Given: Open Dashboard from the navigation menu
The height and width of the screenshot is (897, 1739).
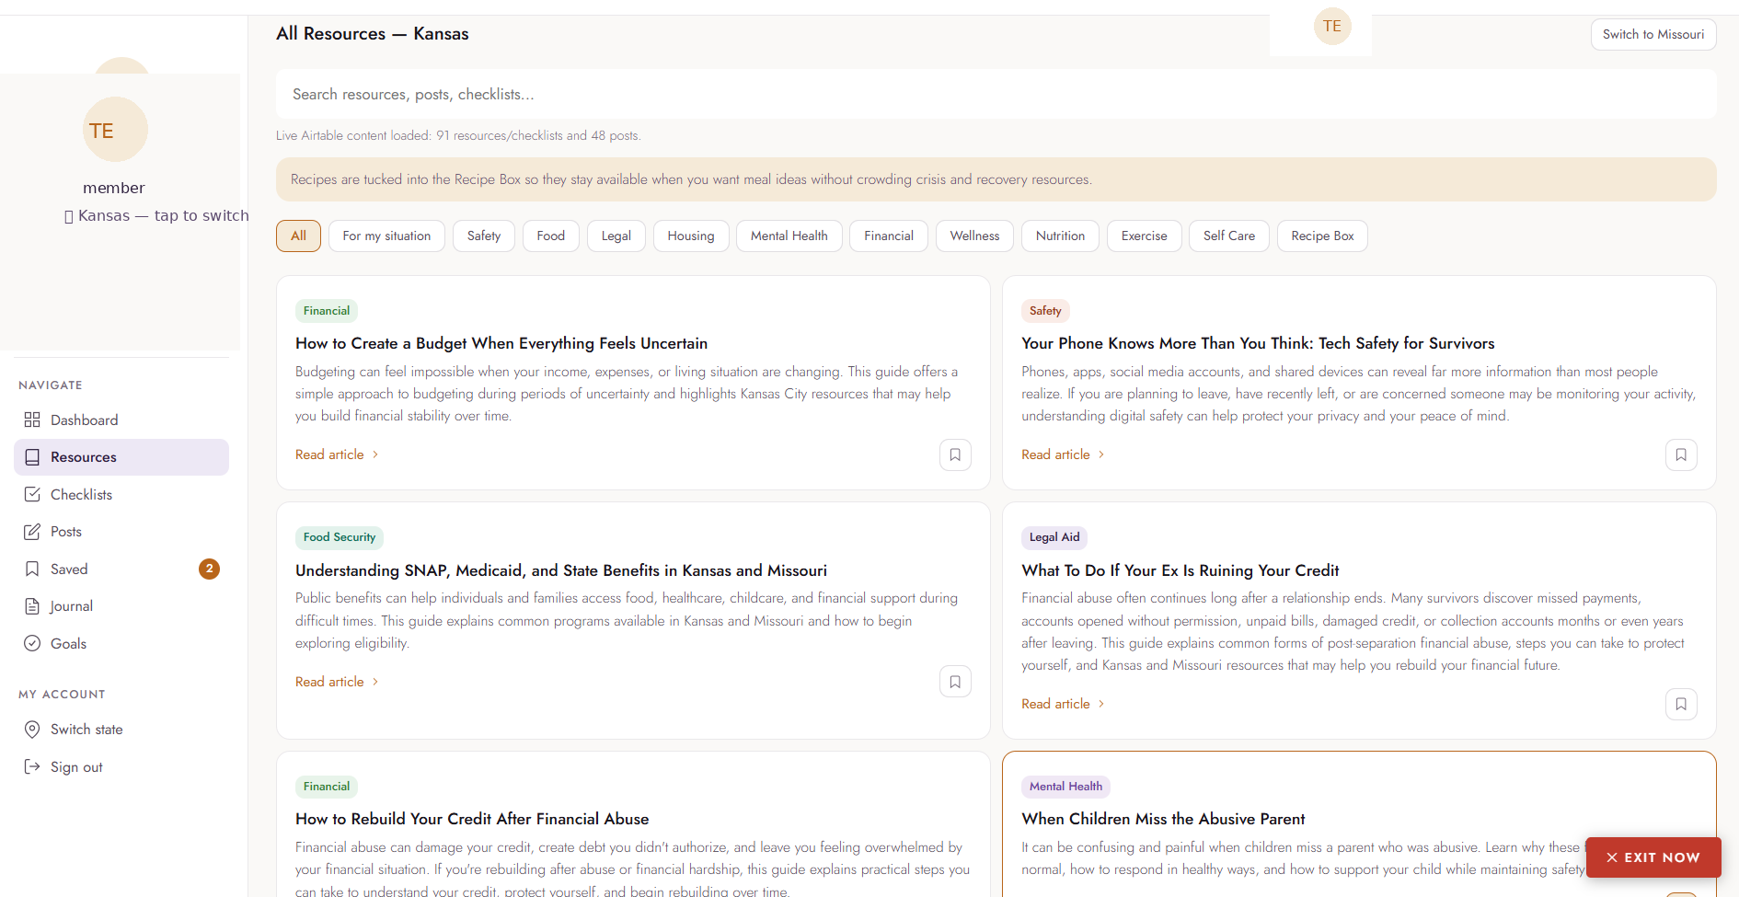Looking at the screenshot, I should (121, 420).
